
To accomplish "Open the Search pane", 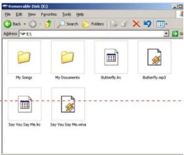I will point(68,24).
